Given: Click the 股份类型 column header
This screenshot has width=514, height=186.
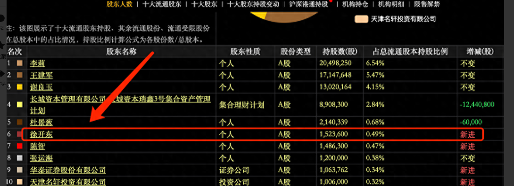Looking at the screenshot, I should coord(295,51).
